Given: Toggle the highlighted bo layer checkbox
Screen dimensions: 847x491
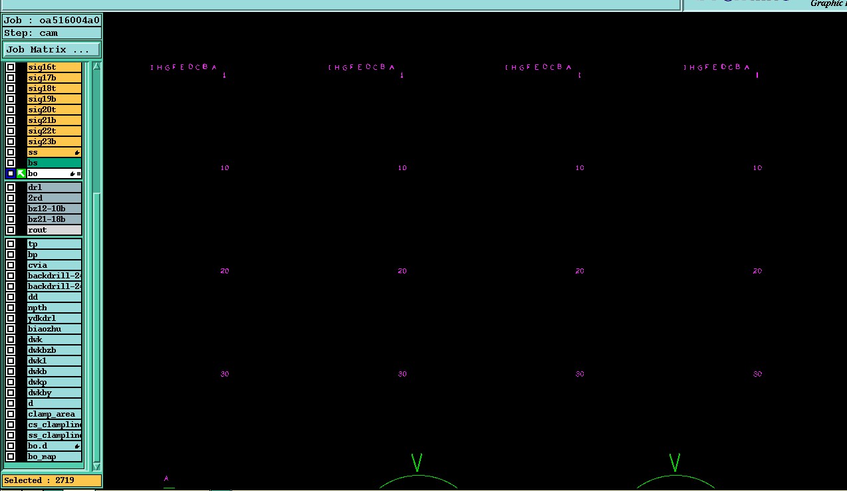Looking at the screenshot, I should point(11,173).
